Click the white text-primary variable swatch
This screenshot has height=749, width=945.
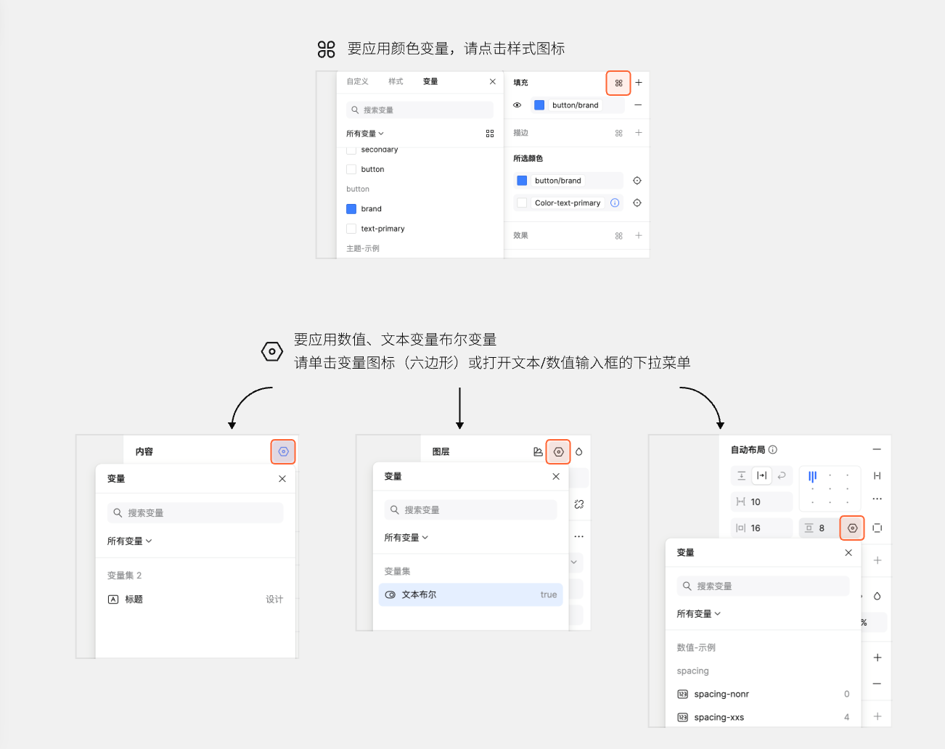[x=351, y=229]
